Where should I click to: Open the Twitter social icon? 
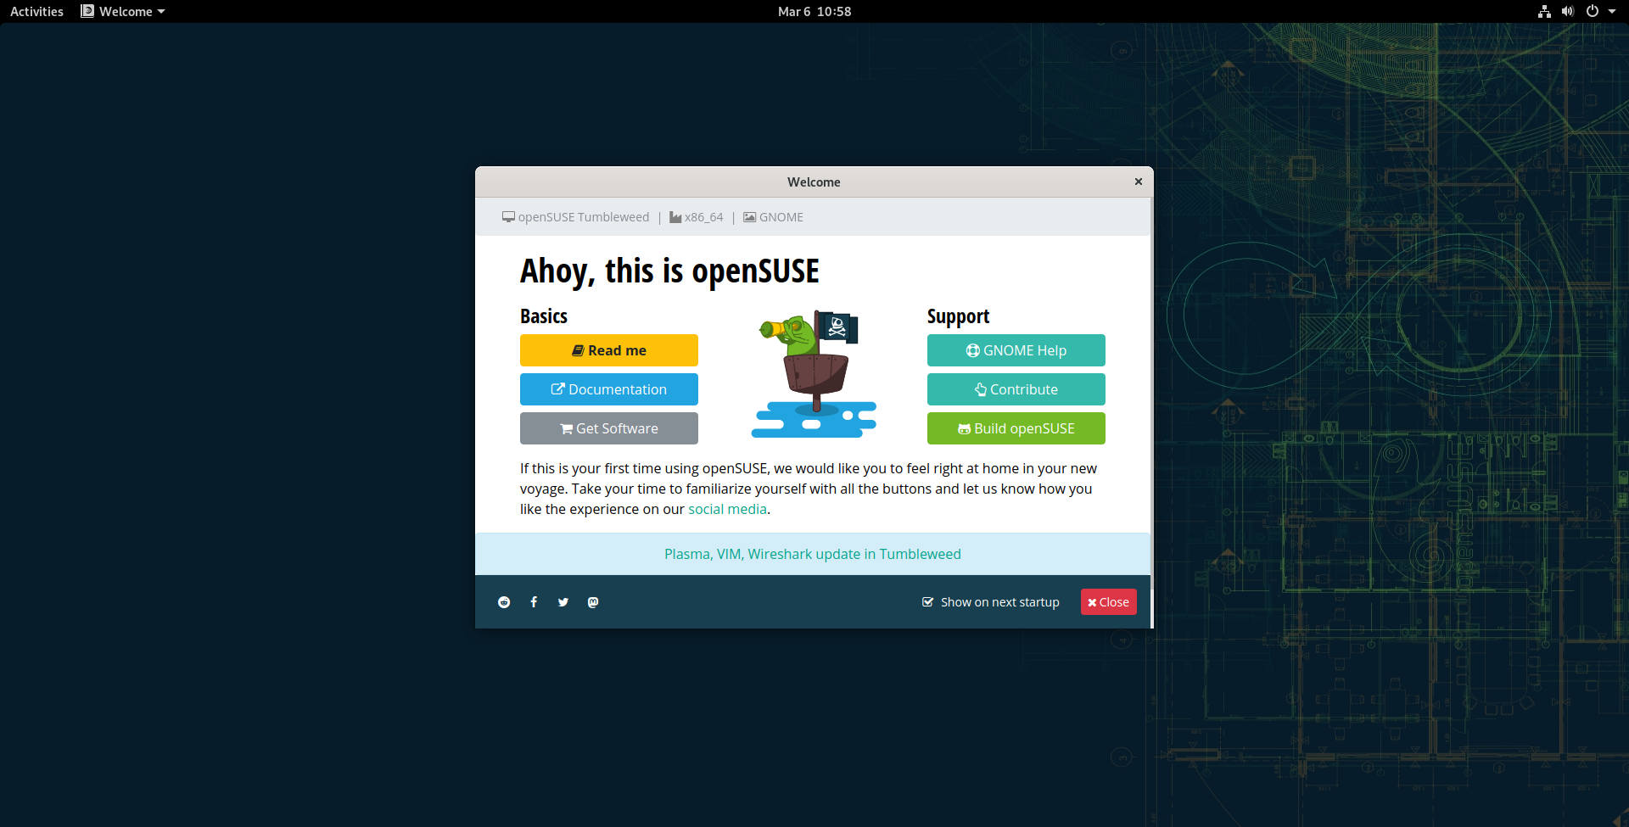coord(563,602)
